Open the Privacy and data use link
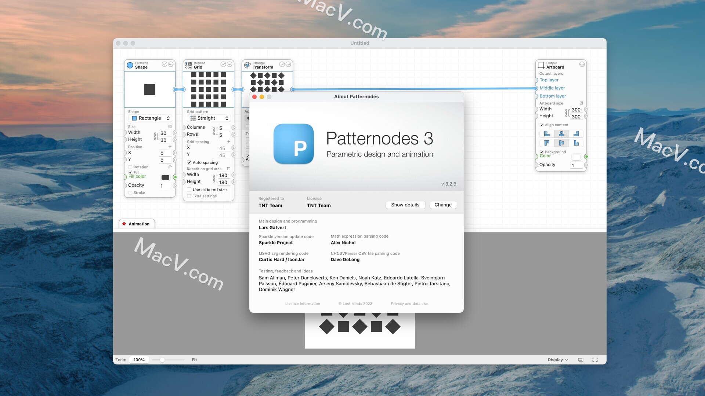The width and height of the screenshot is (705, 396). pos(409,304)
